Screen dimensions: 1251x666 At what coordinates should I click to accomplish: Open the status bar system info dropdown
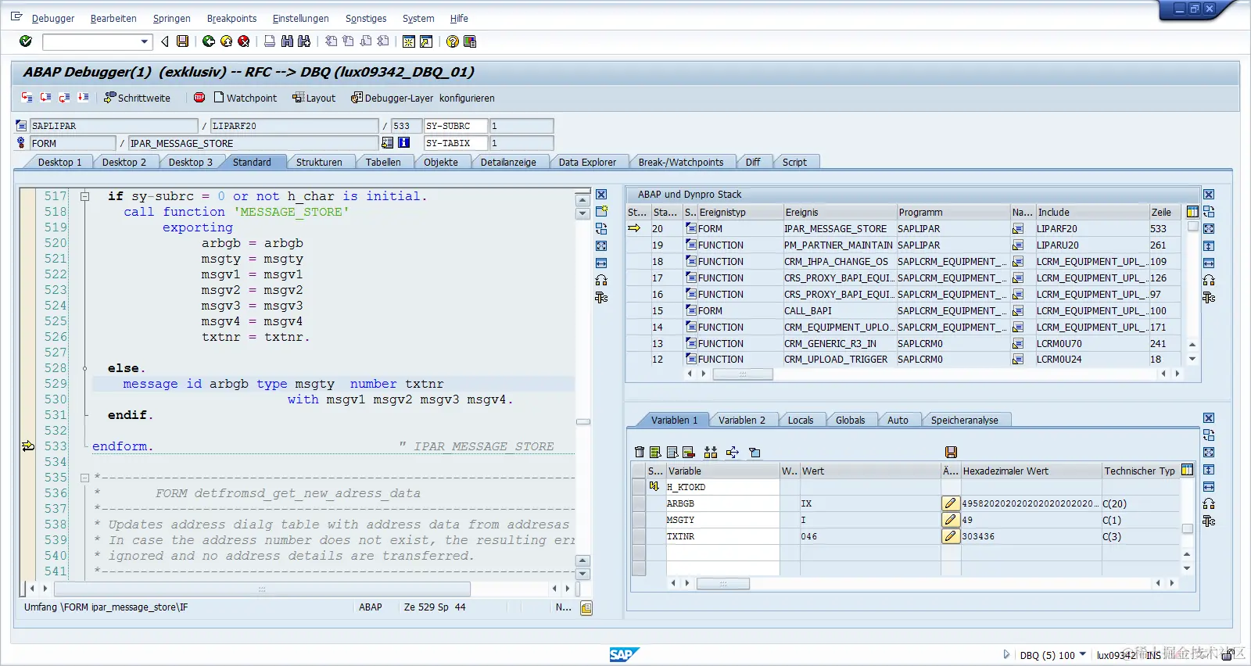pos(1083,655)
